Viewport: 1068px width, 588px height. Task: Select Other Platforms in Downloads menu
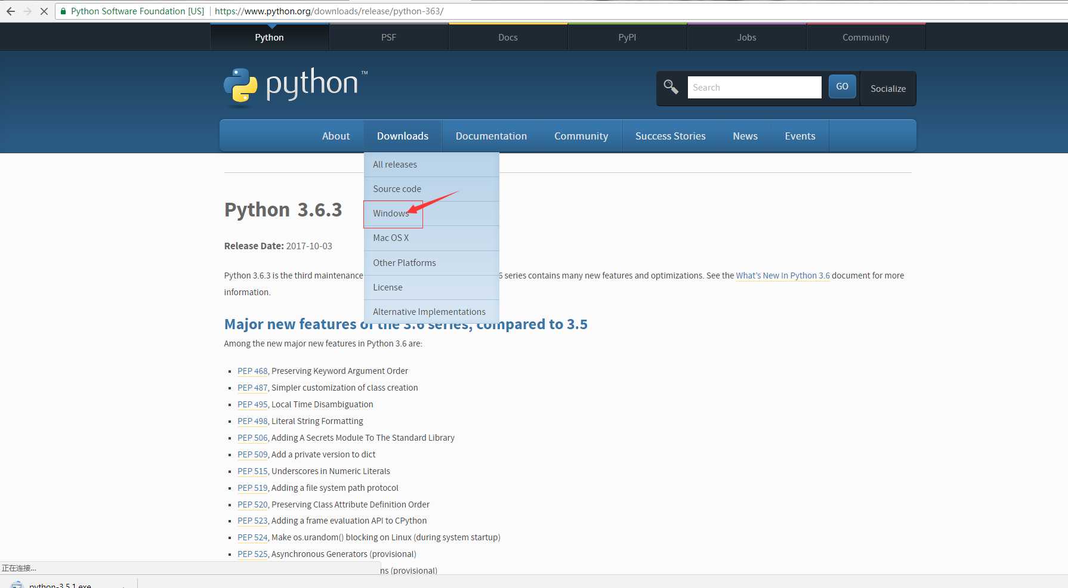431,263
